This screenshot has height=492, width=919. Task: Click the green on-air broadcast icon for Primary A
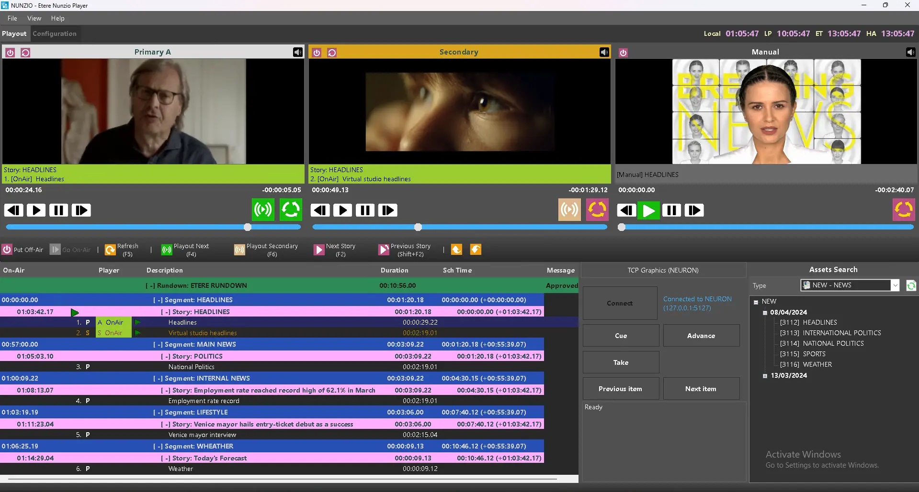pos(263,210)
